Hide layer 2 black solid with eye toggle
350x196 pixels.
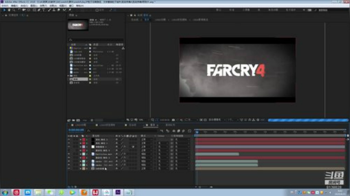coord(69,143)
